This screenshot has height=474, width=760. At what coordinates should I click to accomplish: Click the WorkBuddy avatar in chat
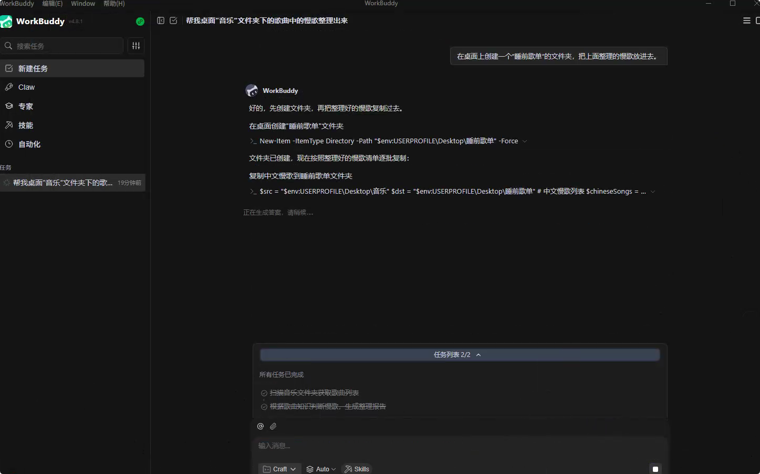(x=252, y=90)
